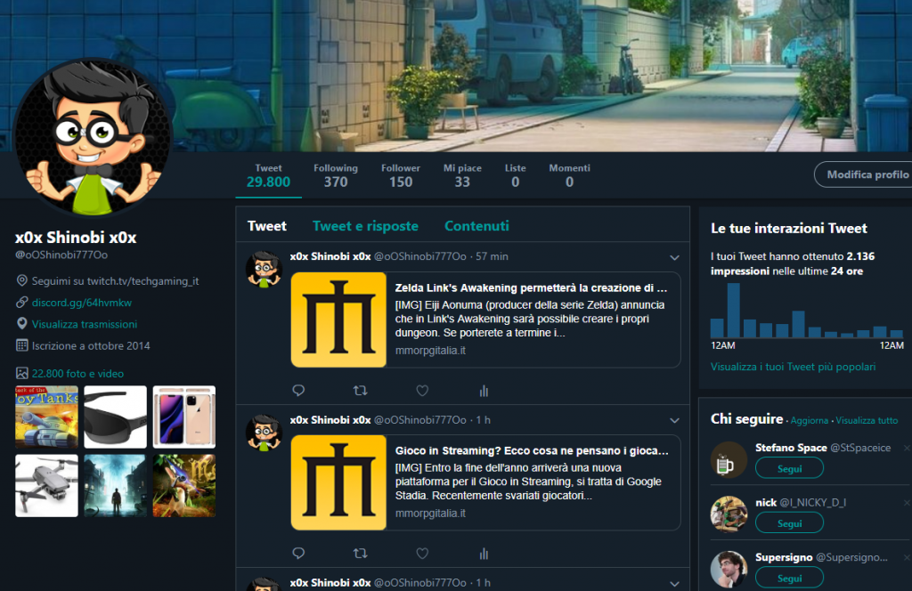This screenshot has height=591, width=912.
Task: Follow Stefano Space with Segui button
Action: coord(789,468)
